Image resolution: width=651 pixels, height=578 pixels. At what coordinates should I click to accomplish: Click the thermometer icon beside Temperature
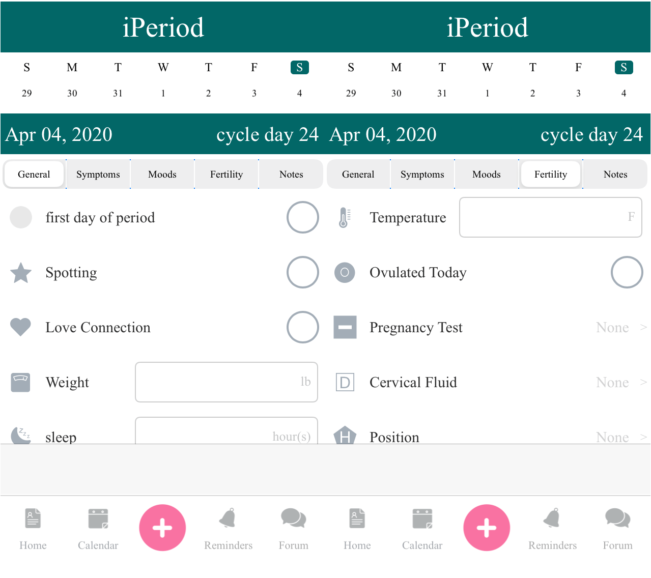pyautogui.click(x=345, y=217)
